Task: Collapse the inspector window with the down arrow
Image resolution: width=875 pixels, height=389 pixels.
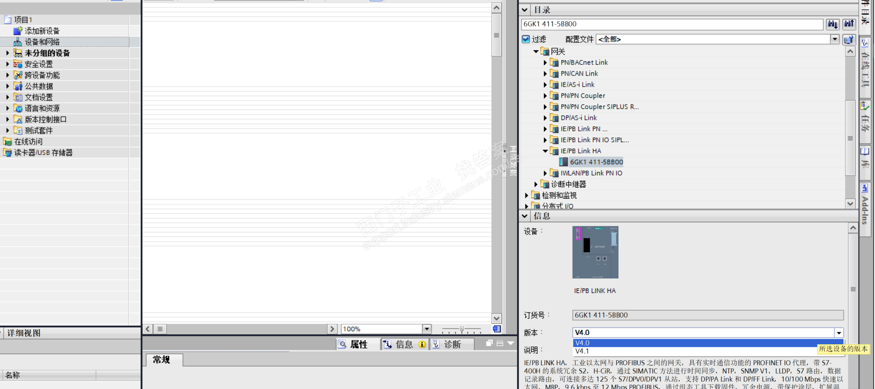Action: point(510,343)
